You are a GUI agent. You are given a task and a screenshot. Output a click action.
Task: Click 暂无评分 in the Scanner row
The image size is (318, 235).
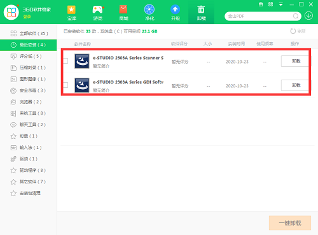coord(180,62)
